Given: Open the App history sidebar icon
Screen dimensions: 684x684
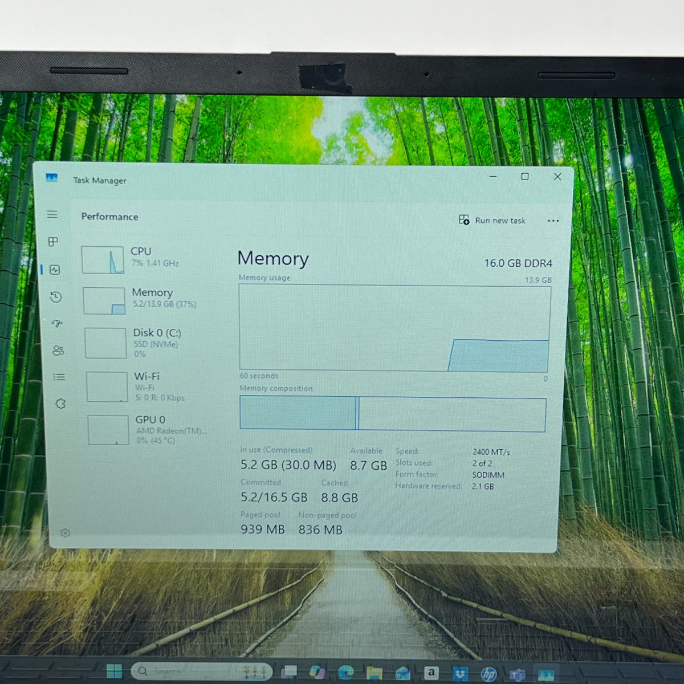Looking at the screenshot, I should coord(56,297).
